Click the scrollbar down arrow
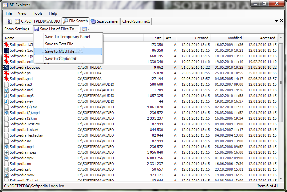The height and width of the screenshot is (192, 287). click(281, 179)
